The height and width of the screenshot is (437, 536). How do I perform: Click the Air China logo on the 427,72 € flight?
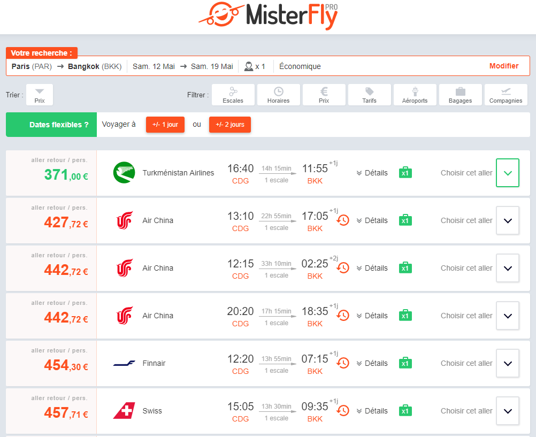point(125,220)
